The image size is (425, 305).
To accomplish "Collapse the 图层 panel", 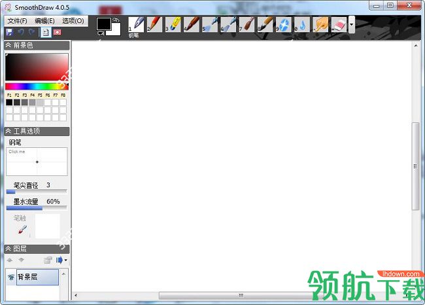I will [8, 249].
